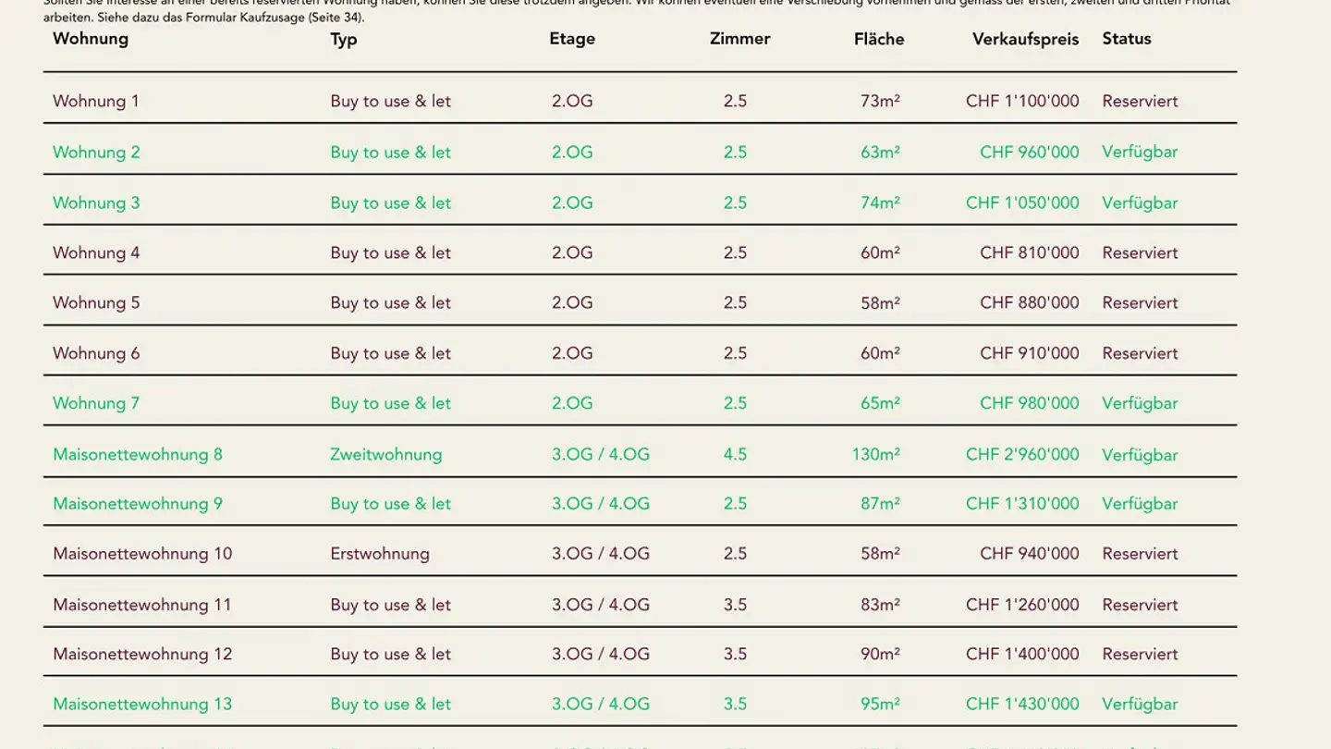This screenshot has height=749, width=1331.
Task: Open the Maisonettewohnung 13 listing
Action: tap(142, 705)
